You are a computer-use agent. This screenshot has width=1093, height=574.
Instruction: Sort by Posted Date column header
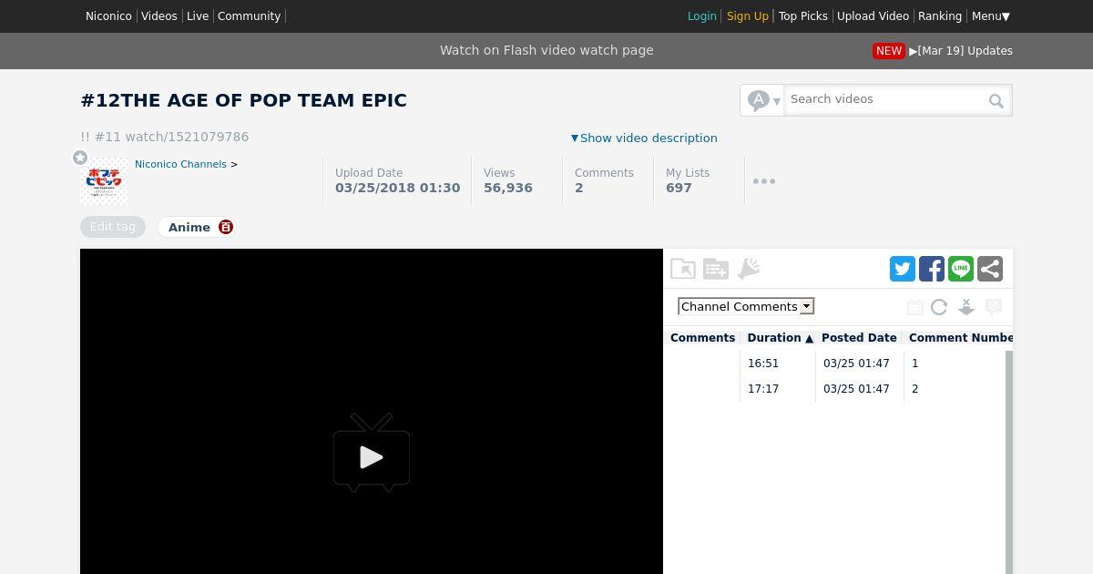click(x=859, y=338)
